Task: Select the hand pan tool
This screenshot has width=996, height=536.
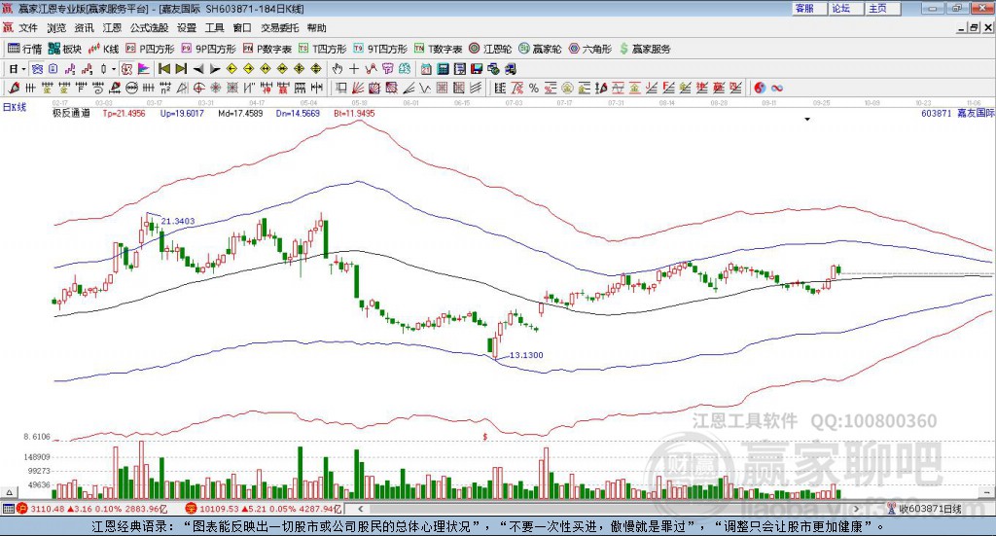Action: [x=337, y=69]
